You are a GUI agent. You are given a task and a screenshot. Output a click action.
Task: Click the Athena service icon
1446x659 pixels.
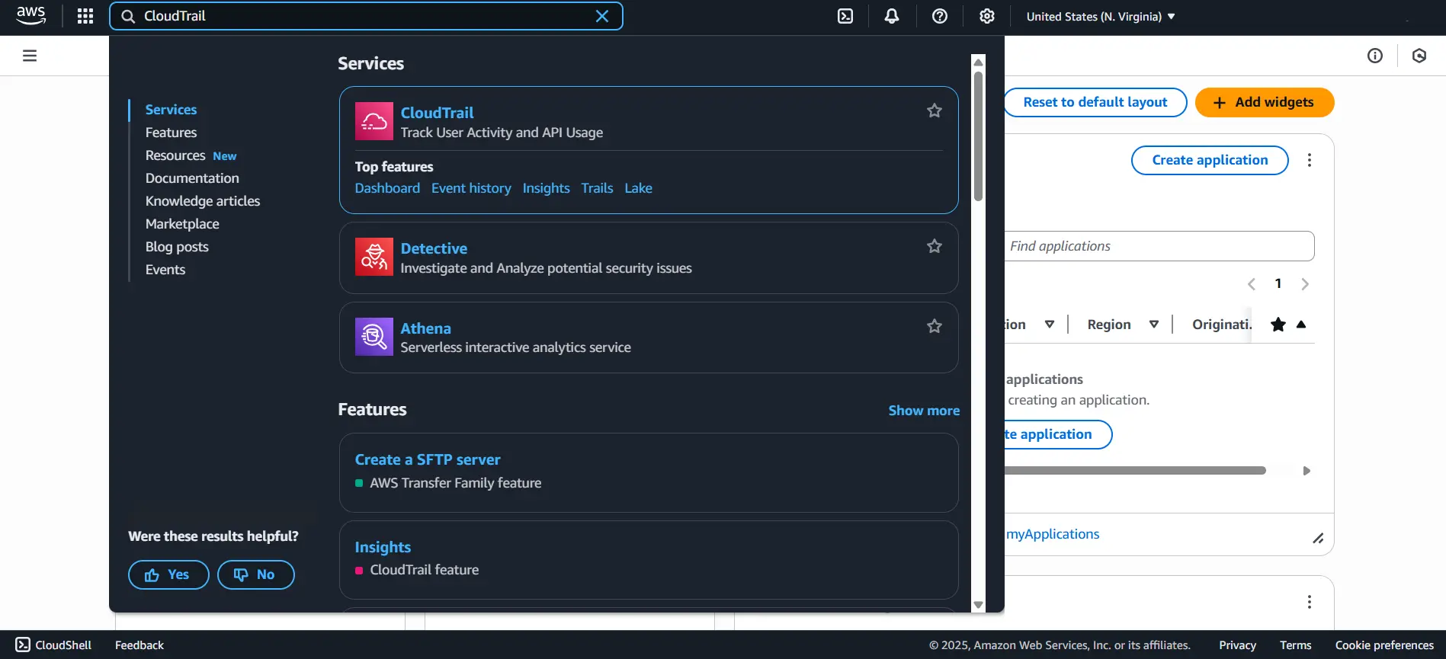374,337
